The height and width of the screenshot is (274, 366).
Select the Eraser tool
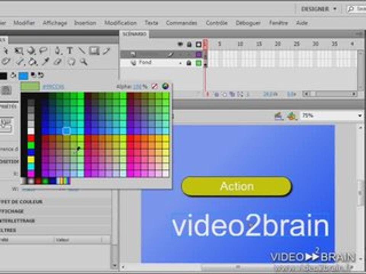click(x=58, y=62)
